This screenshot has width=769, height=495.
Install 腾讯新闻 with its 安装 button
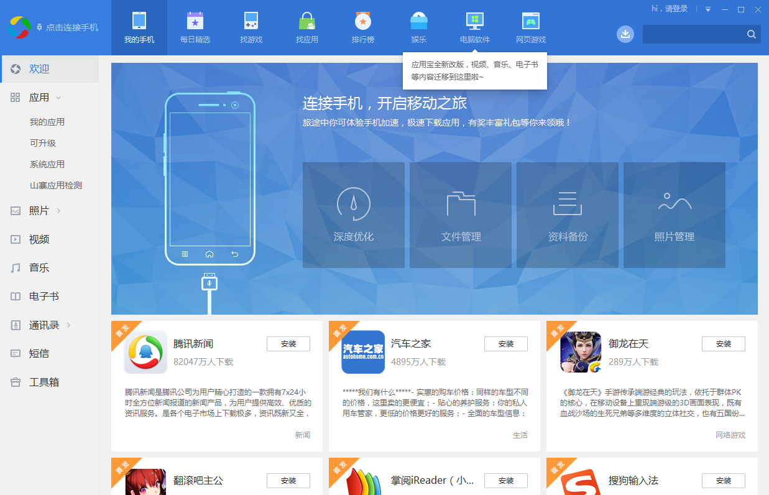click(x=288, y=343)
